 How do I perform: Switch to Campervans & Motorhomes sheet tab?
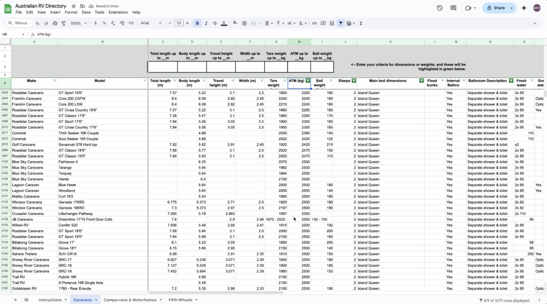point(130,300)
